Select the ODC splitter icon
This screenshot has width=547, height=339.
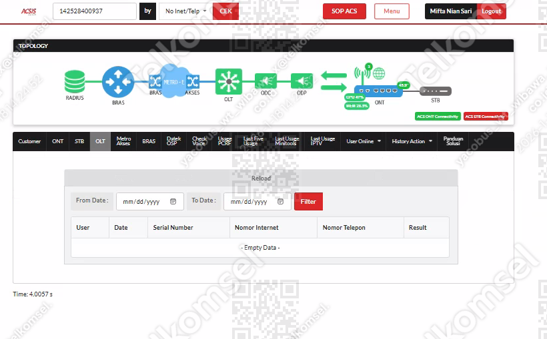[x=265, y=81]
